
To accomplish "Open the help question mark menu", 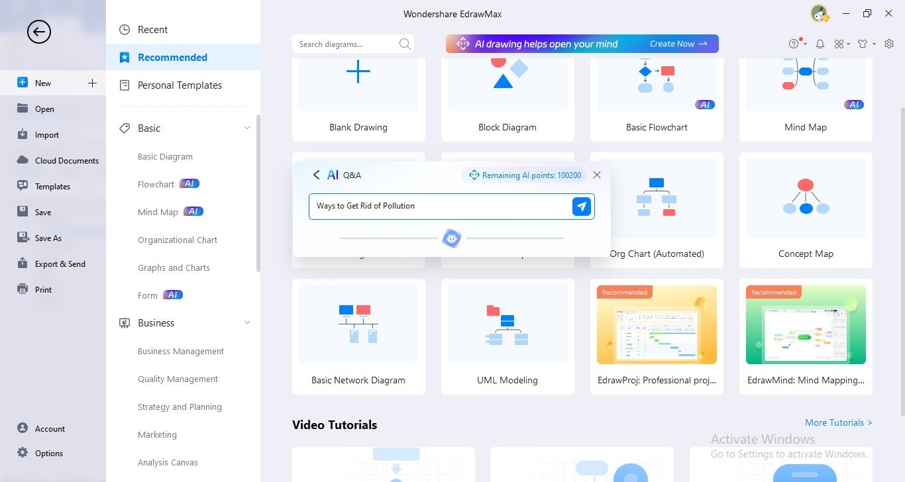I will (x=797, y=44).
